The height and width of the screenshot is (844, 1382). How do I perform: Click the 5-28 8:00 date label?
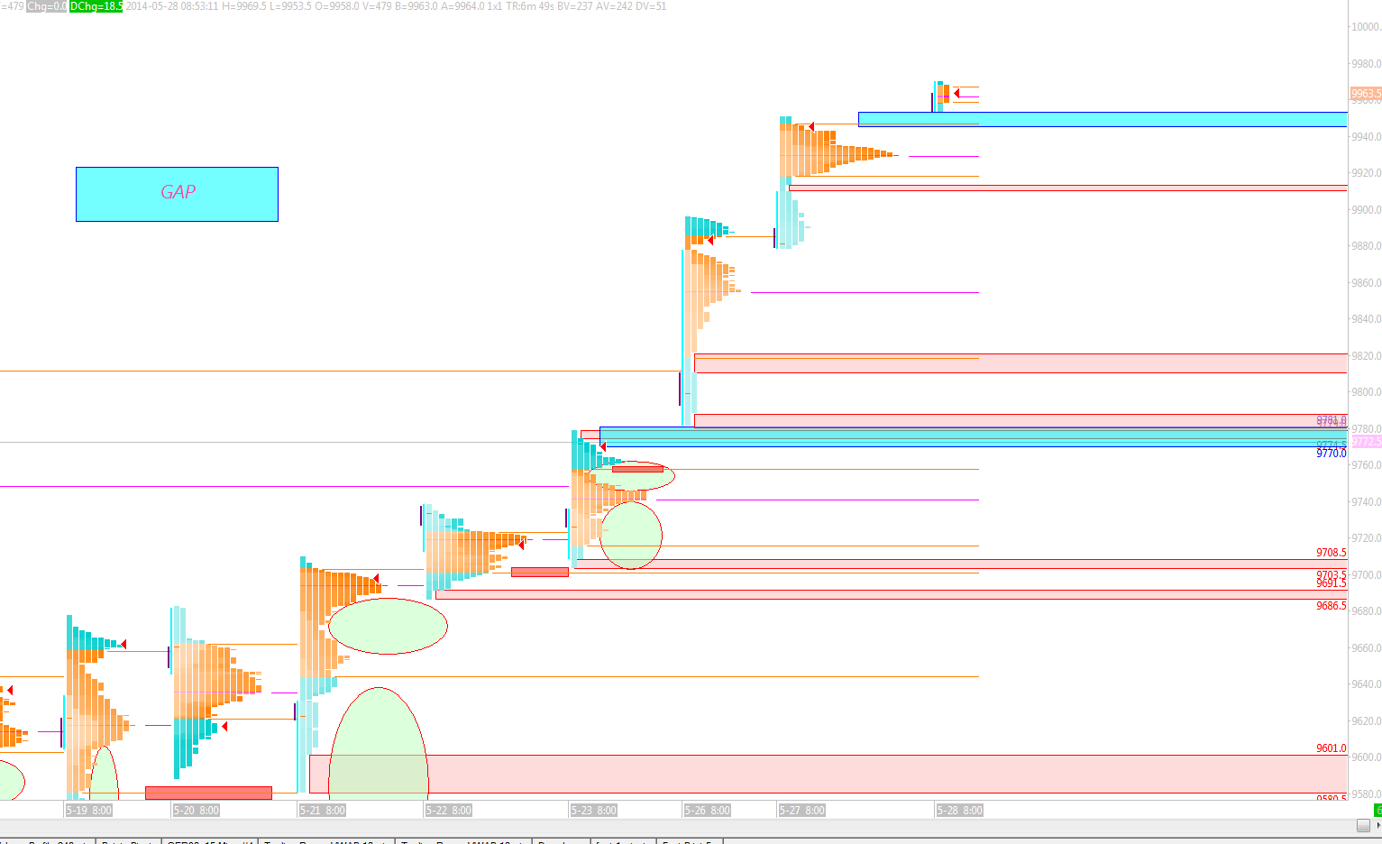(x=959, y=810)
